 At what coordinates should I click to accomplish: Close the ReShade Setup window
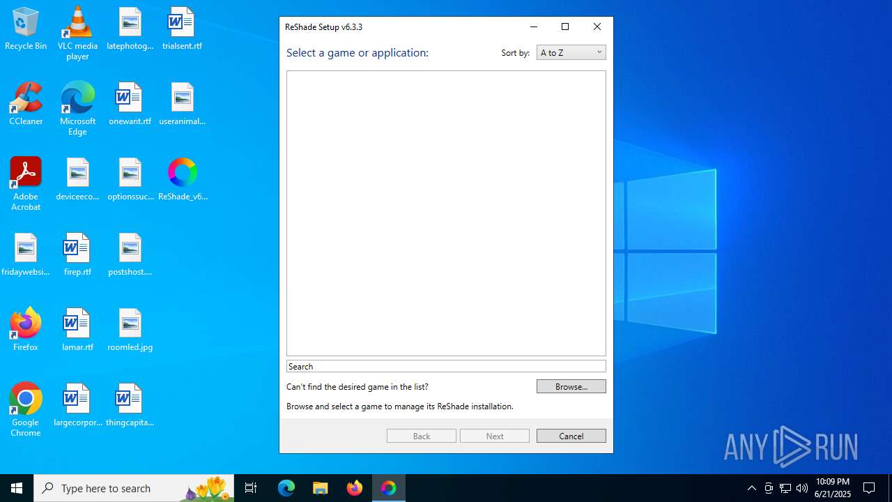tap(597, 26)
